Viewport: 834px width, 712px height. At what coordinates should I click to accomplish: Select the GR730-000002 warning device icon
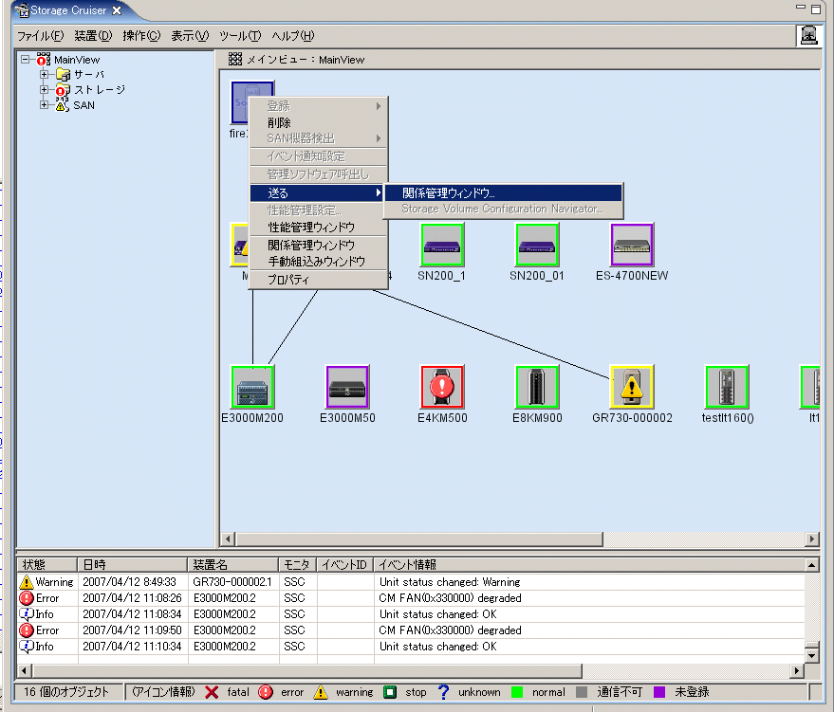tap(632, 387)
